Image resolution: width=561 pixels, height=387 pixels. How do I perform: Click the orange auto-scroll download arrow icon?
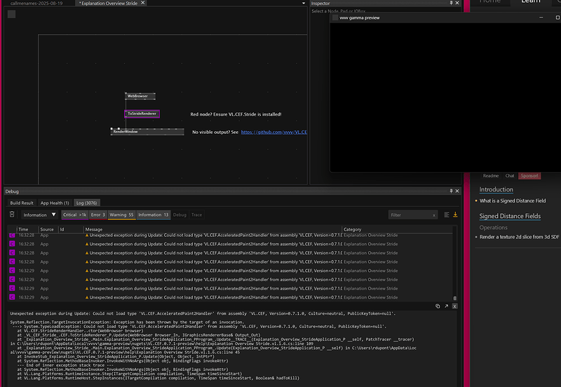pos(455,215)
